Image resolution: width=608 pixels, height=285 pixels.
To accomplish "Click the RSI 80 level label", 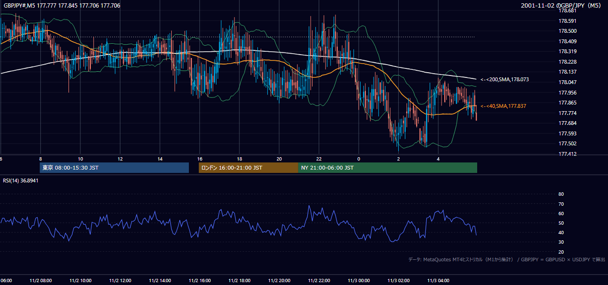I will pos(561,194).
